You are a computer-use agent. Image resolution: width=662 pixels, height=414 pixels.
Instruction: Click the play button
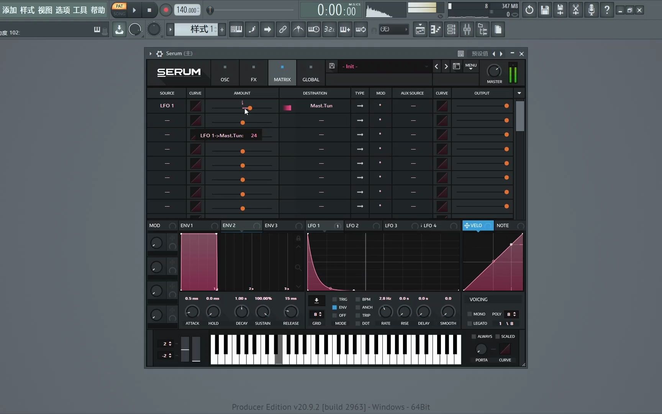tap(134, 10)
